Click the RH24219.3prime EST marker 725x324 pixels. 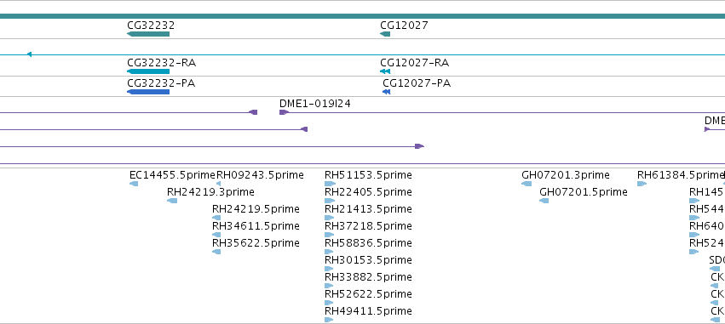point(172,201)
